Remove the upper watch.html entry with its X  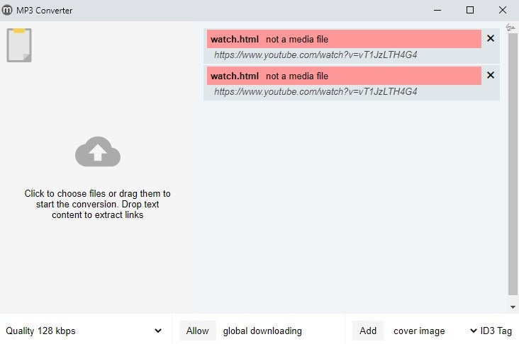tap(491, 39)
